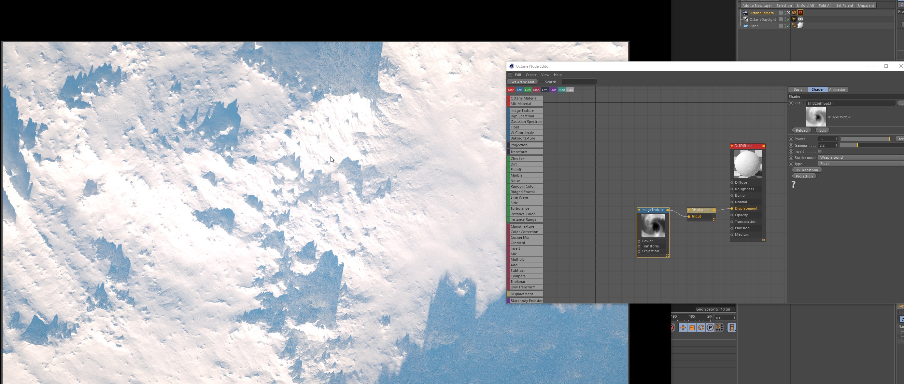
Task: Enable the Invert checkbox
Action: coord(820,152)
